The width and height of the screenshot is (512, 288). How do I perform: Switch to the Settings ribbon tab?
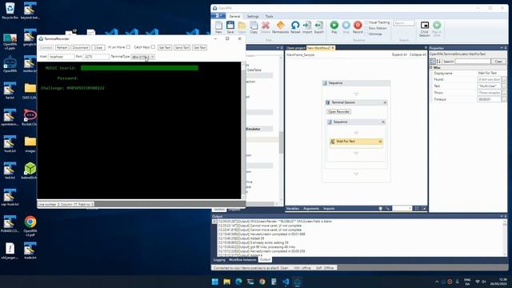[253, 16]
